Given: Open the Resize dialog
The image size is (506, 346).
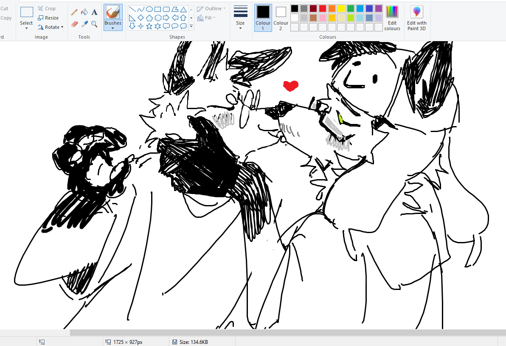Looking at the screenshot, I should click(x=48, y=18).
